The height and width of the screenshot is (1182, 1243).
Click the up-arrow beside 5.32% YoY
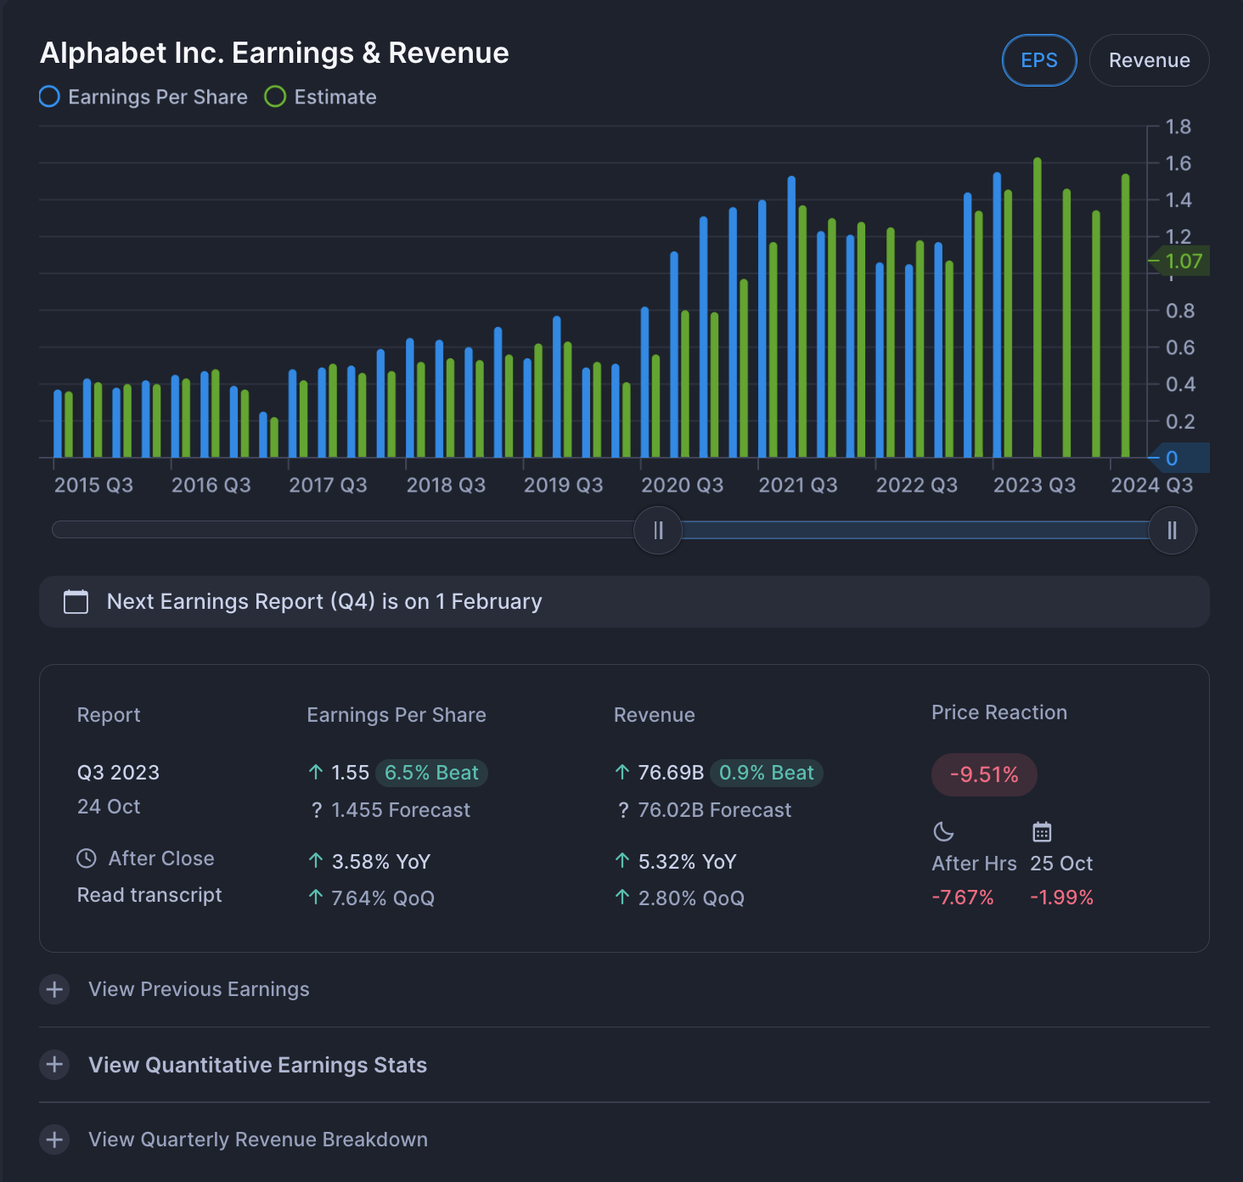622,861
